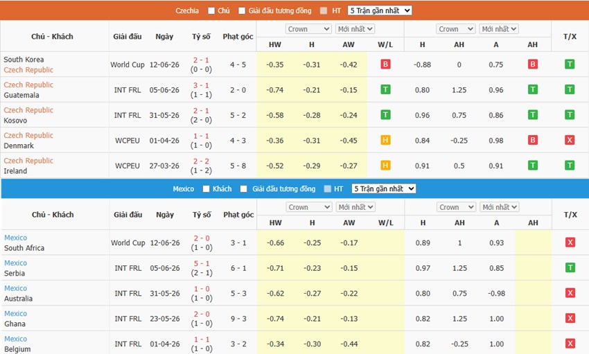Image resolution: width=589 pixels, height=354 pixels.
Task: Click the red X T/X badge in South Africa row
Action: [570, 242]
